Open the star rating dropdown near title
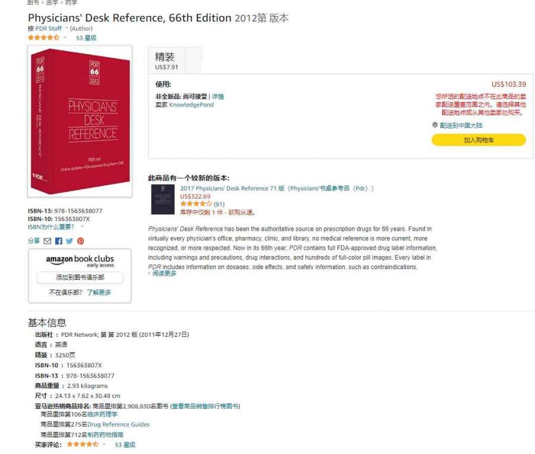 65,37
